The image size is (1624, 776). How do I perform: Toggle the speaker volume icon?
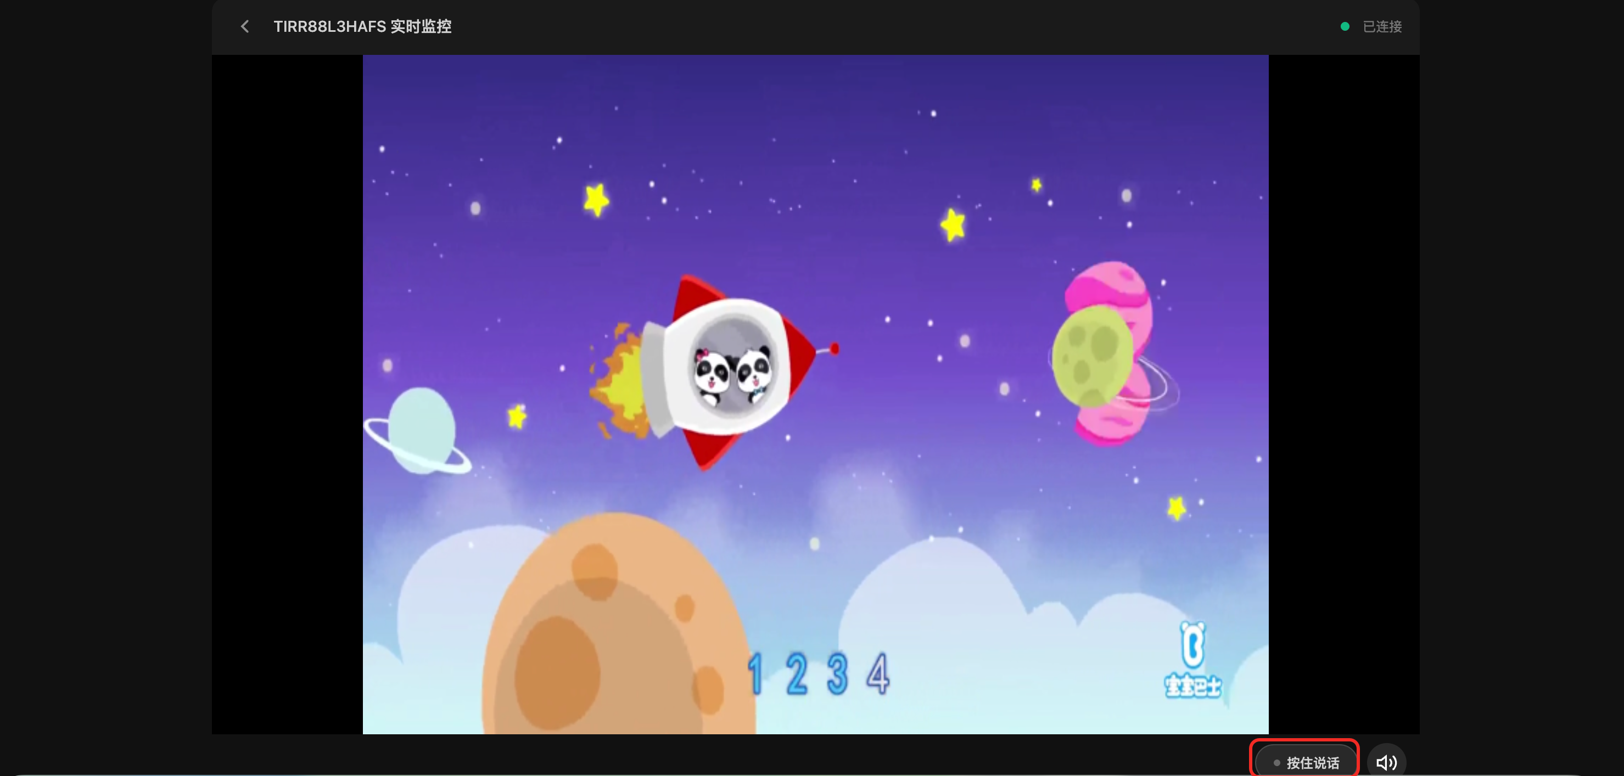click(x=1386, y=762)
